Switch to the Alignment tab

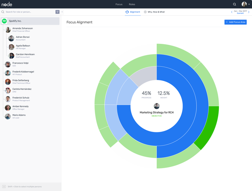(133, 12)
